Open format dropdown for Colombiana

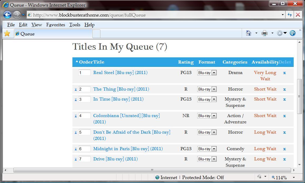click(x=207, y=116)
